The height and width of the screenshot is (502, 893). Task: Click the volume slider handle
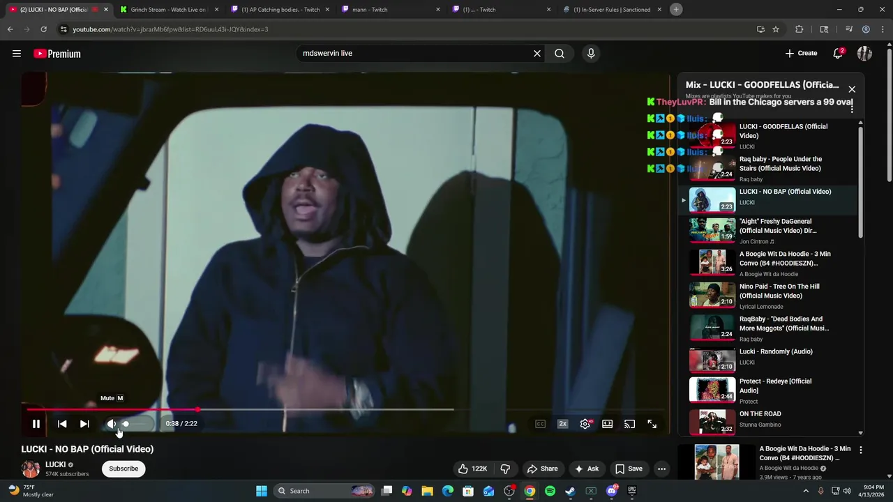point(126,424)
